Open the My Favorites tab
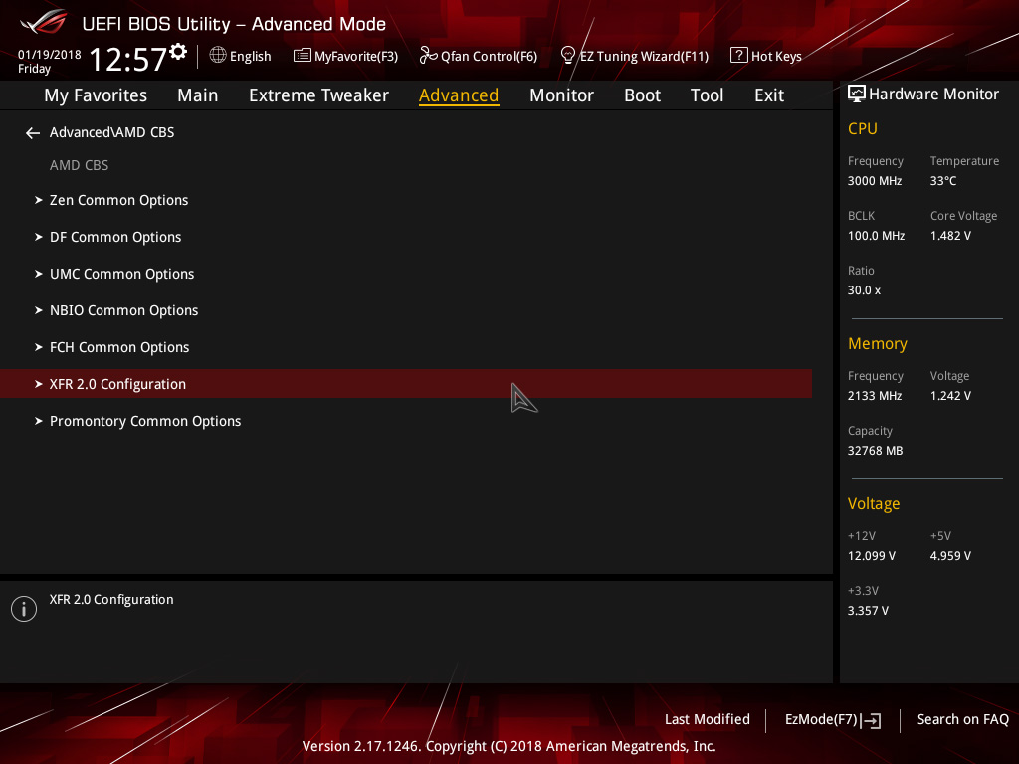The width and height of the screenshot is (1019, 764). tap(96, 95)
